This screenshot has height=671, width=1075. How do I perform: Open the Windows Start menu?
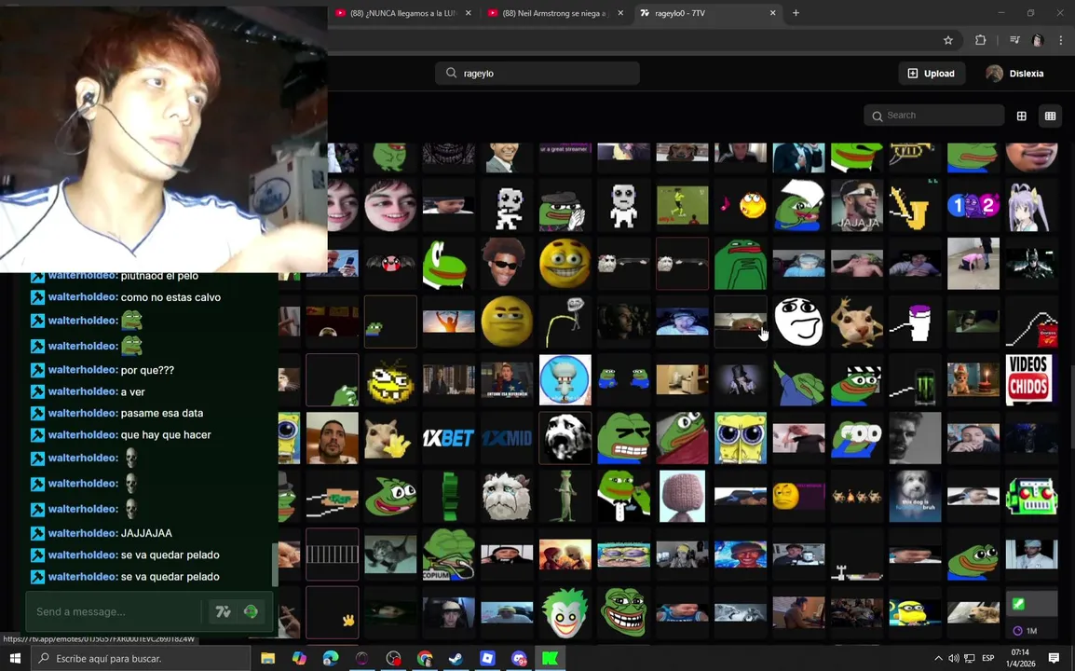point(15,659)
